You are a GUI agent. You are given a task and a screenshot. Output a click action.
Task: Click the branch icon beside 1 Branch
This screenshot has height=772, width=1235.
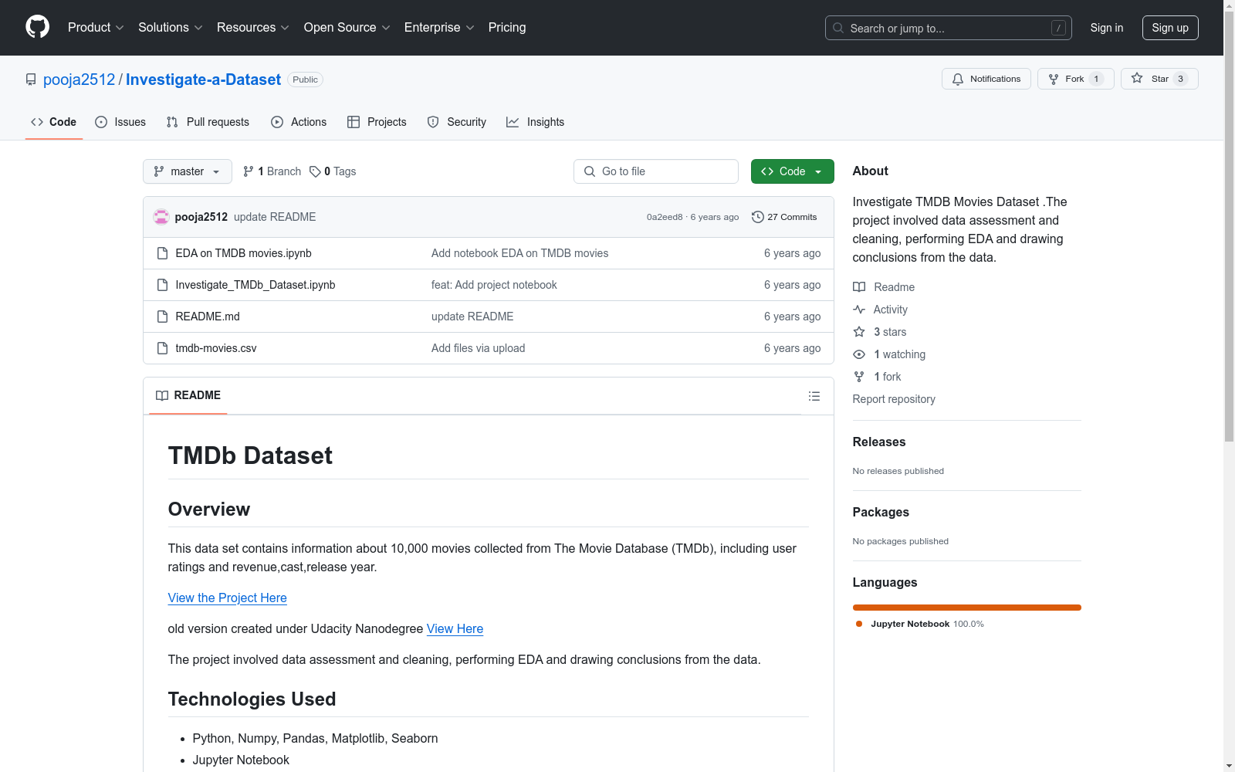click(249, 171)
